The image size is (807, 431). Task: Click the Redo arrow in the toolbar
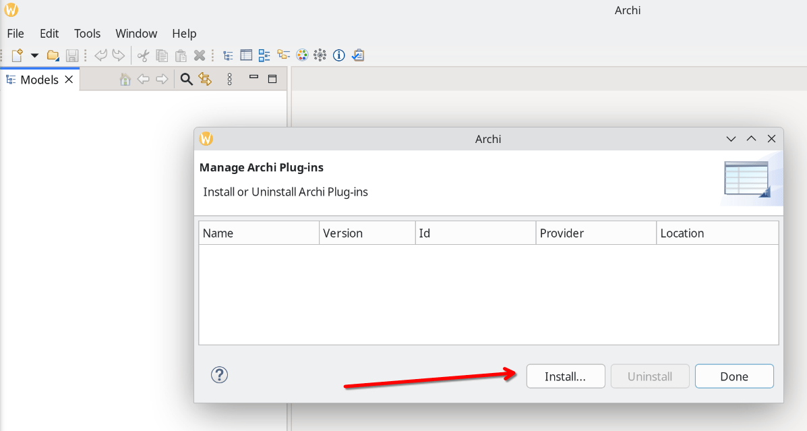tap(119, 55)
